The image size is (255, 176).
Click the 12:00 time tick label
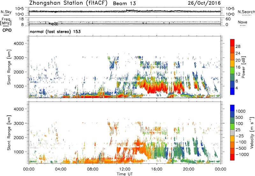(125, 169)
